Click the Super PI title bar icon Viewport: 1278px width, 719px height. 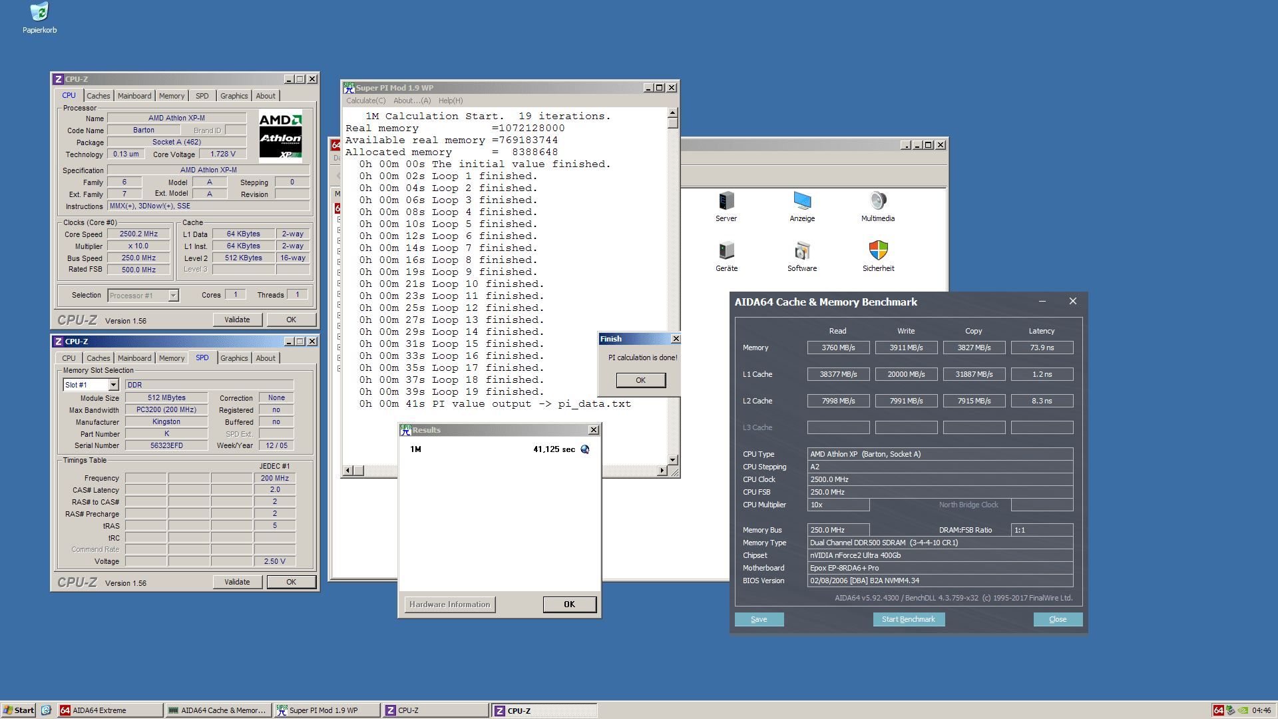tap(349, 87)
